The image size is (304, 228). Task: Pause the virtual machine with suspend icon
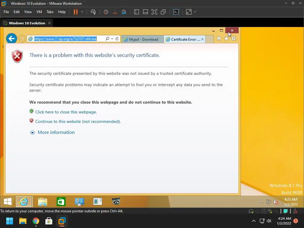[76, 12]
